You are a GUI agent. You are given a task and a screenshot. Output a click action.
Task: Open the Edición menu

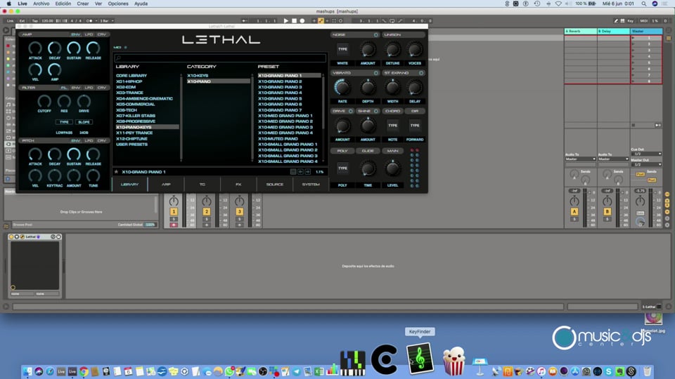point(63,4)
